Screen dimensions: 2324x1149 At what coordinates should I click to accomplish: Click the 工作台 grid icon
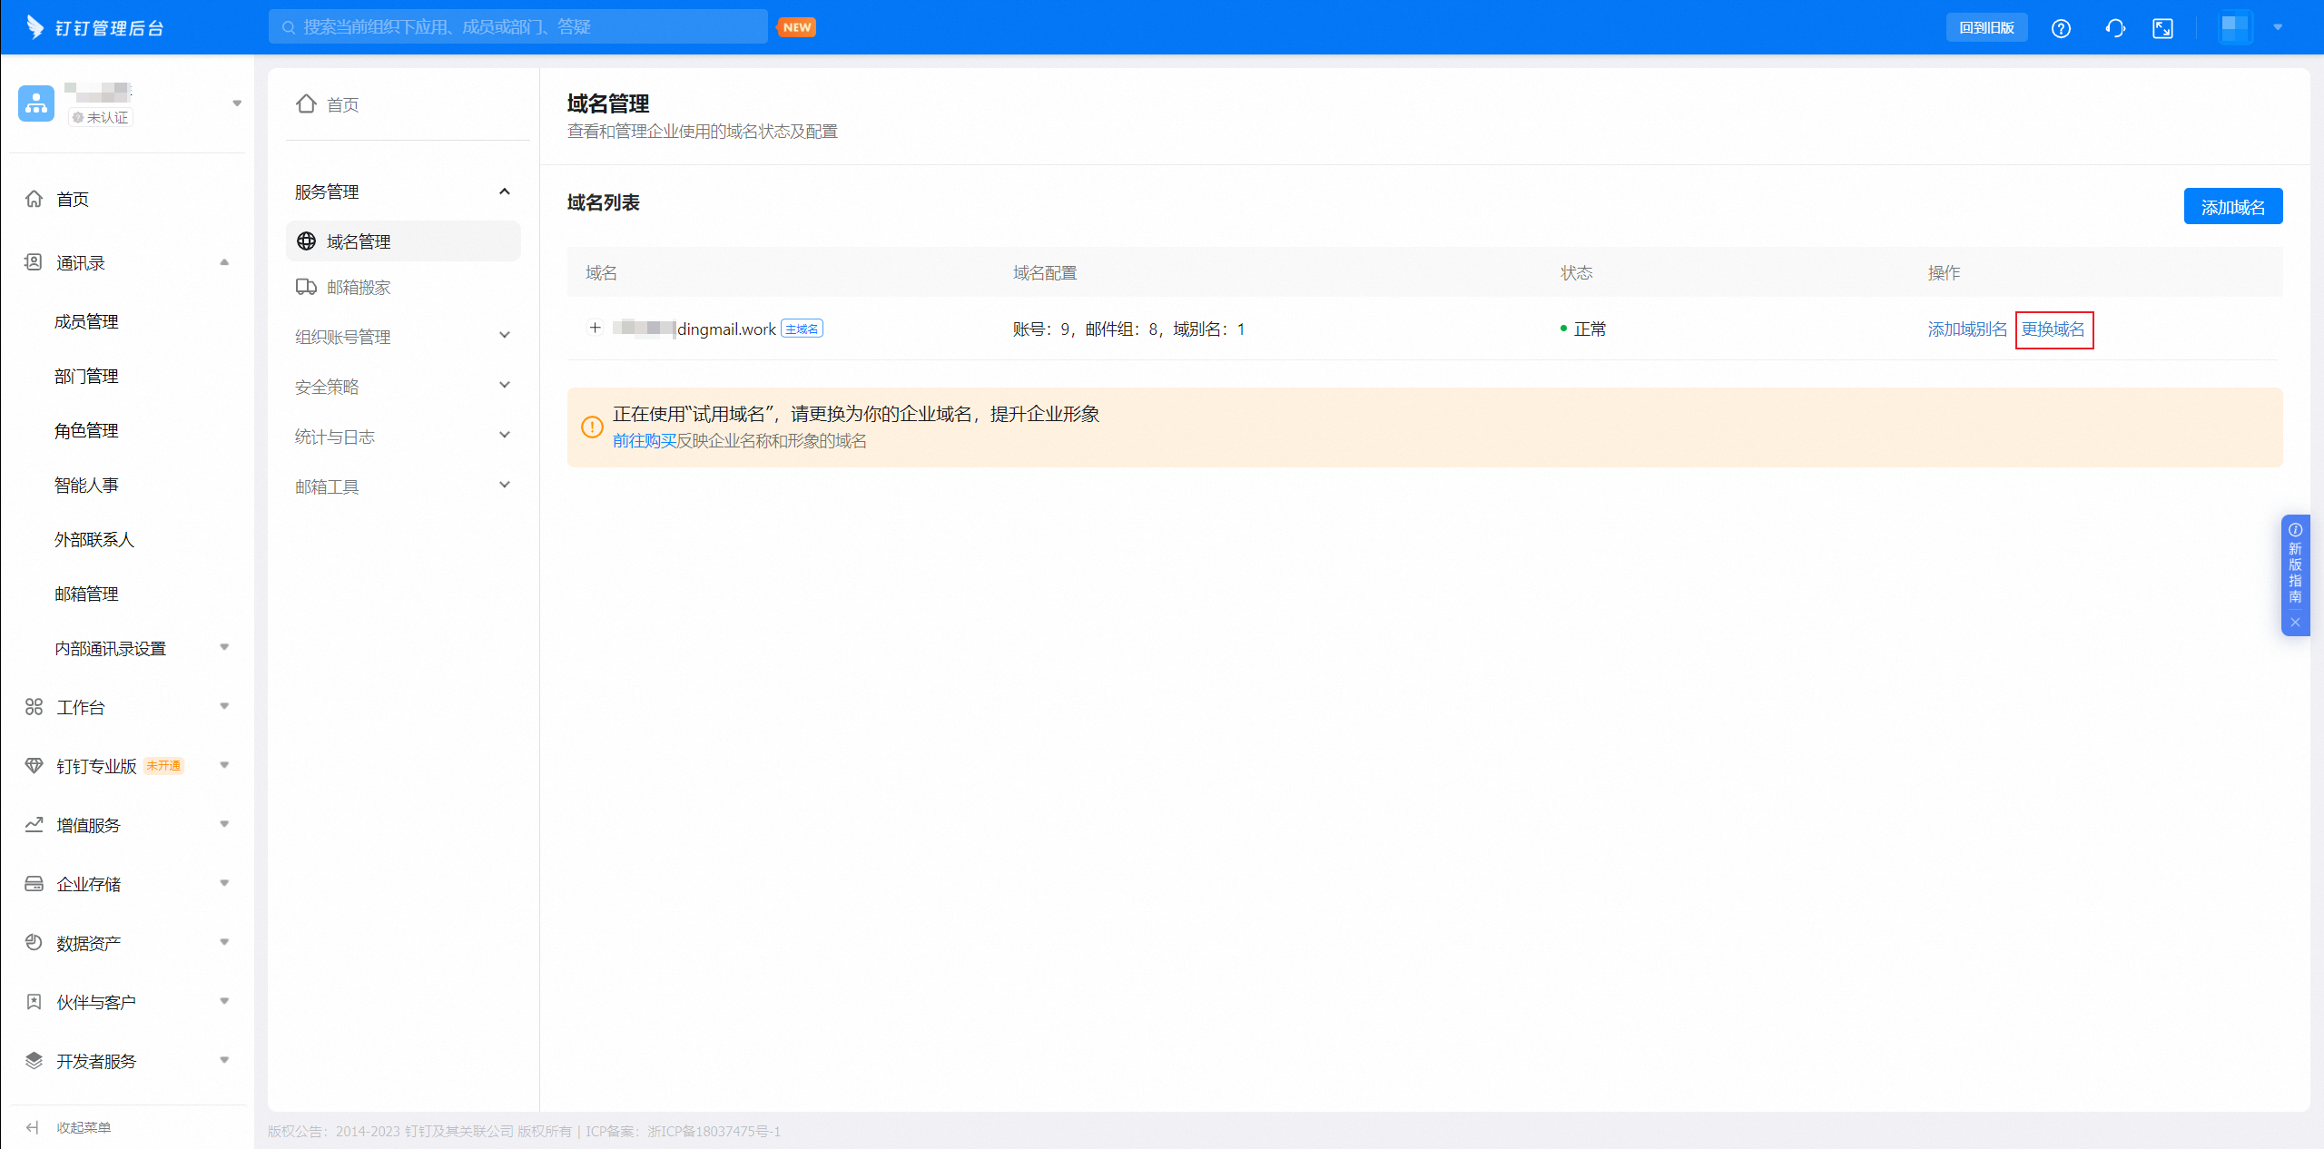[34, 707]
